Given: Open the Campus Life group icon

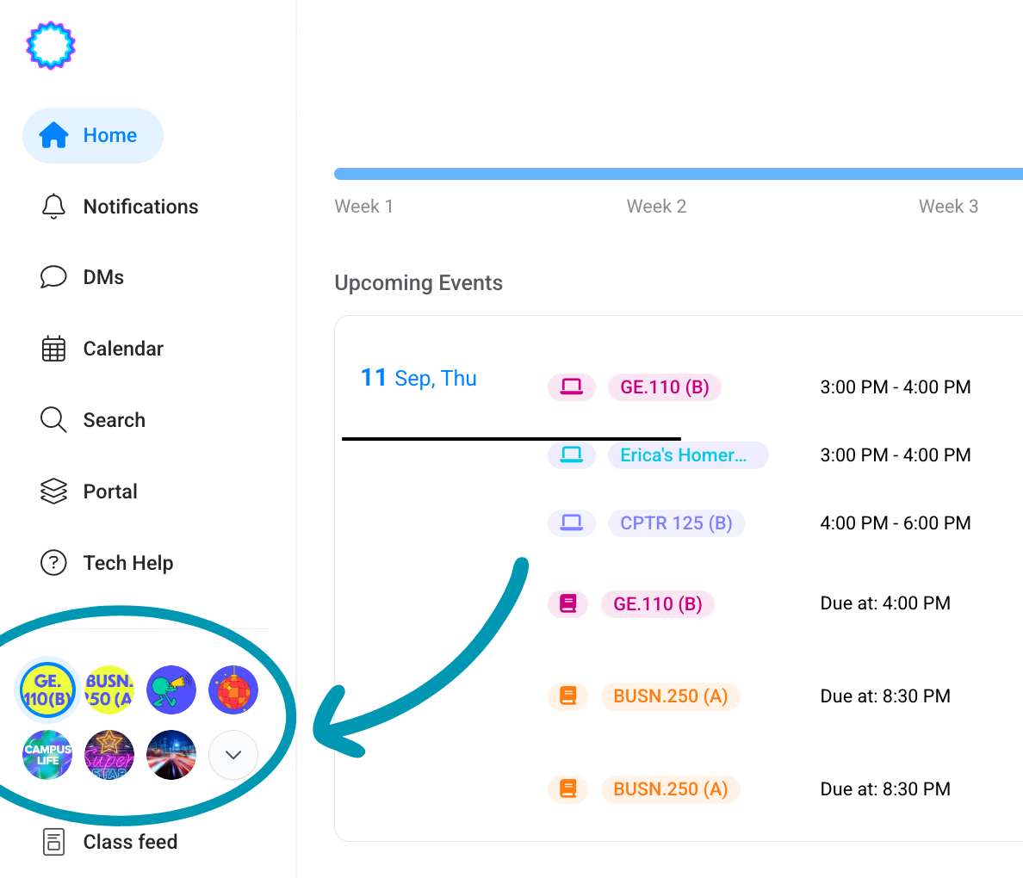Looking at the screenshot, I should [47, 755].
